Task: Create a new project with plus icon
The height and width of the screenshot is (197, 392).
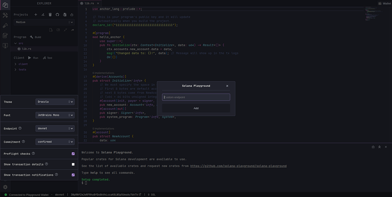Action: [x=36, y=15]
